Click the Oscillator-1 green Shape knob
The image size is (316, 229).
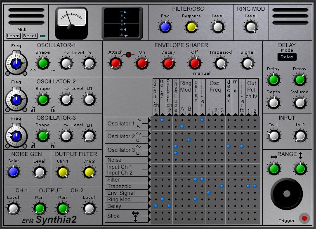tap(42, 63)
